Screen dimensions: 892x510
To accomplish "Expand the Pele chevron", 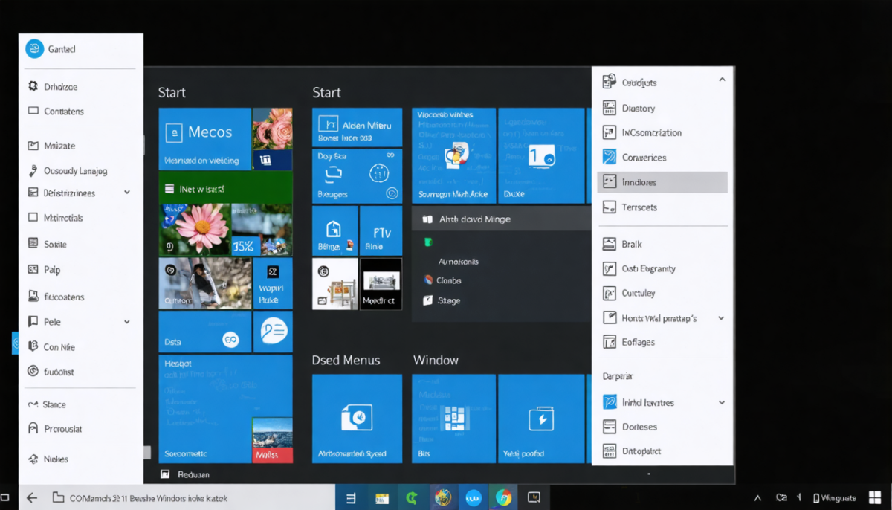I will coord(127,322).
